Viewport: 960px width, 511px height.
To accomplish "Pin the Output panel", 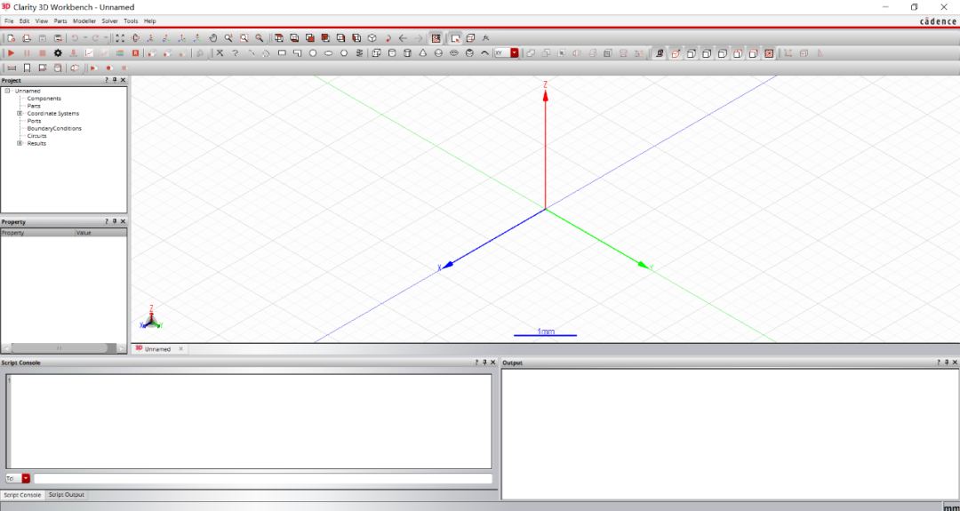I will (947, 363).
